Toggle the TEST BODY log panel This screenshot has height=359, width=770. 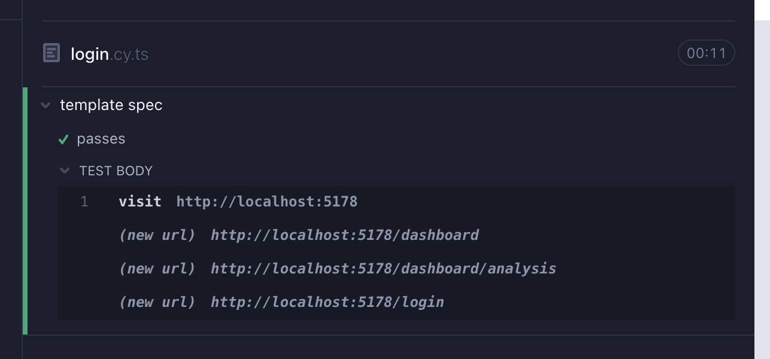[116, 171]
